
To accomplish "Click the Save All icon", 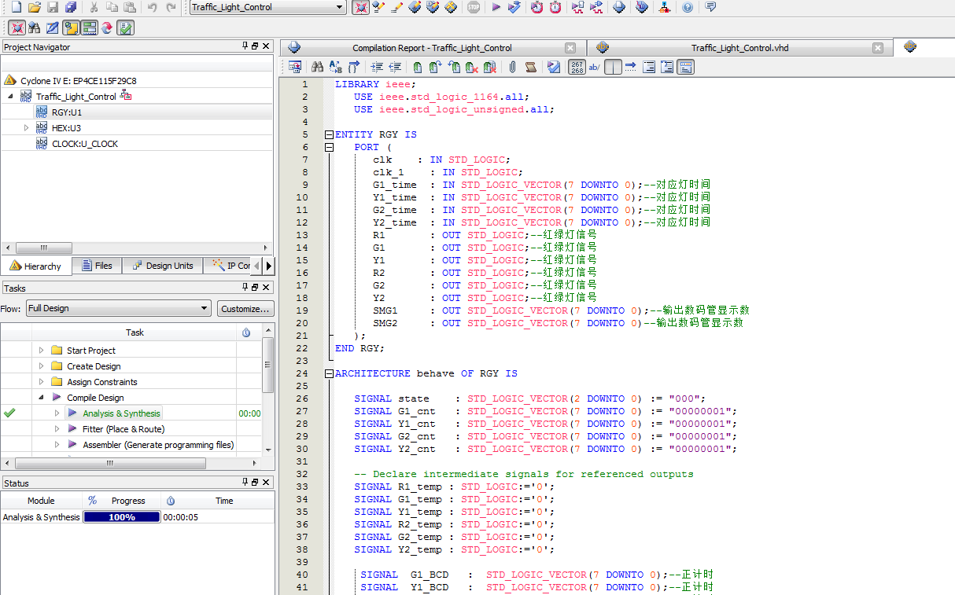I will coord(71,7).
